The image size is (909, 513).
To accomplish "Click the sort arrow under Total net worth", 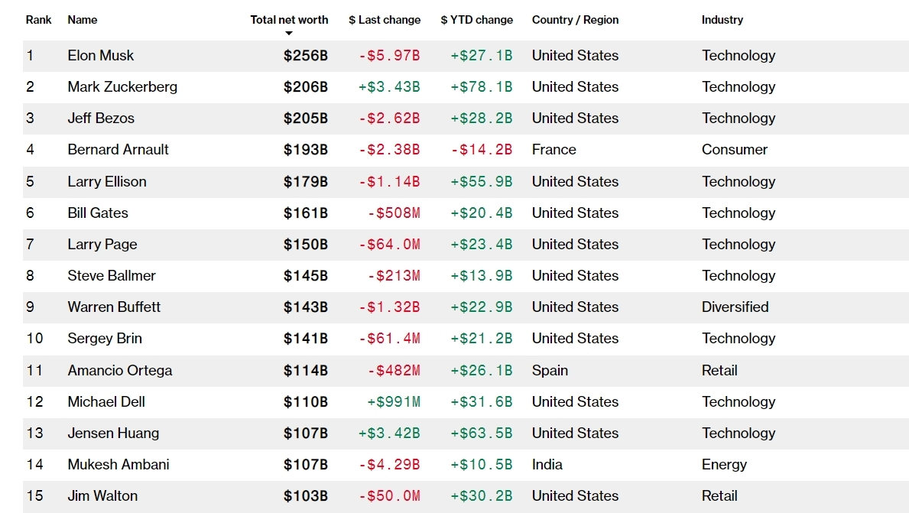I will [x=289, y=34].
